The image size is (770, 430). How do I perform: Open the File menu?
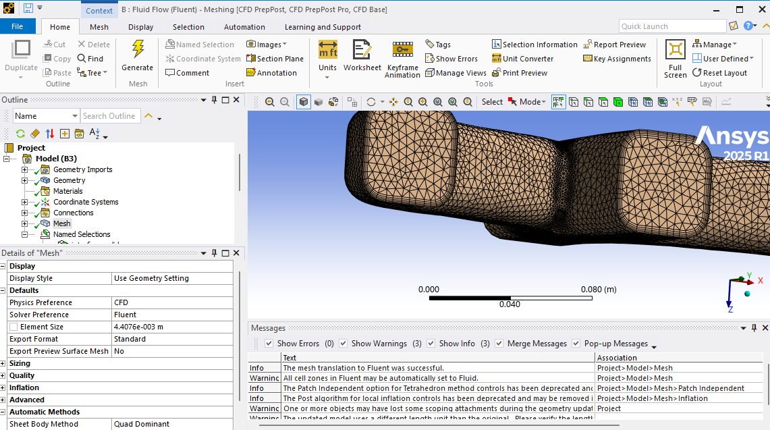tap(18, 26)
